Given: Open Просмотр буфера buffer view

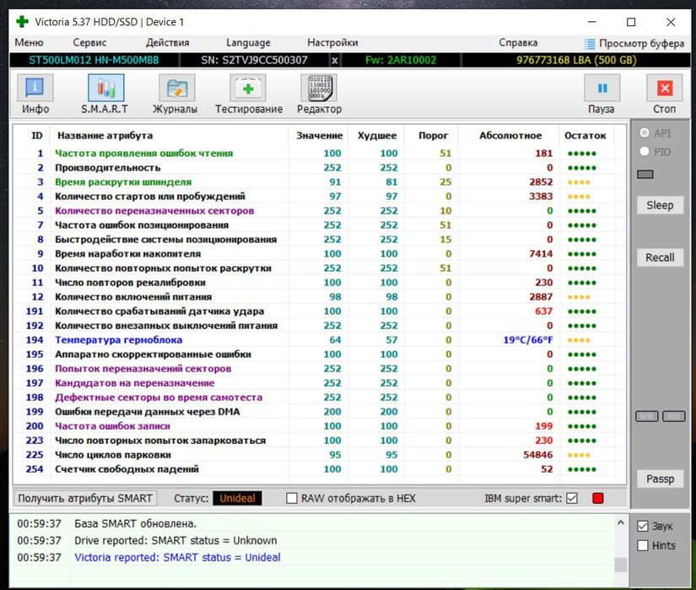Looking at the screenshot, I should (641, 44).
